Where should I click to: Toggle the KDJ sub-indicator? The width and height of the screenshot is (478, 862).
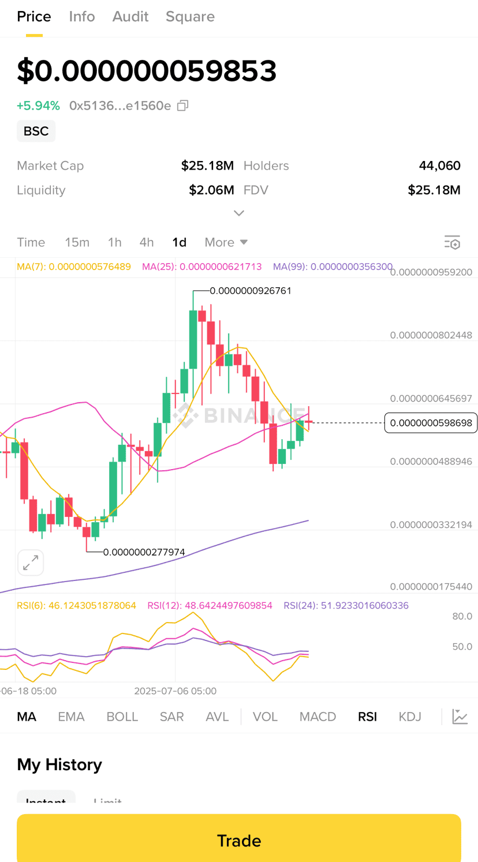[410, 717]
